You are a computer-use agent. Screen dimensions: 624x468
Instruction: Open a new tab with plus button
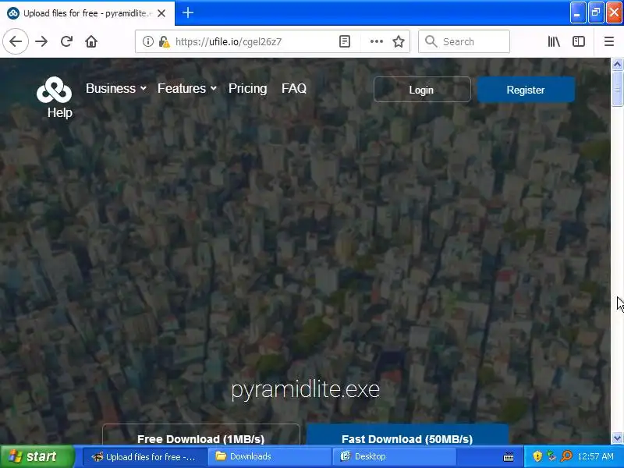pos(188,12)
